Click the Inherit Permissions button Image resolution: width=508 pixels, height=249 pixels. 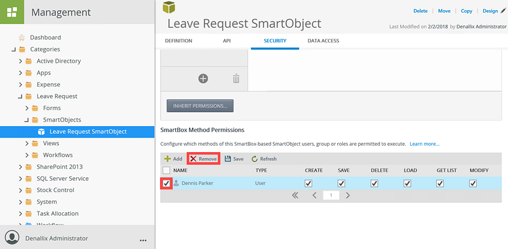200,106
